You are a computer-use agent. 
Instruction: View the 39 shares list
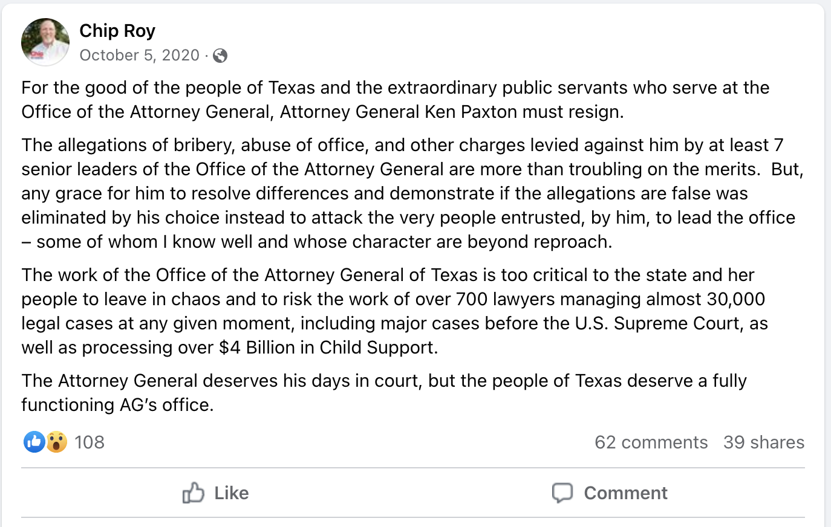[x=764, y=442]
